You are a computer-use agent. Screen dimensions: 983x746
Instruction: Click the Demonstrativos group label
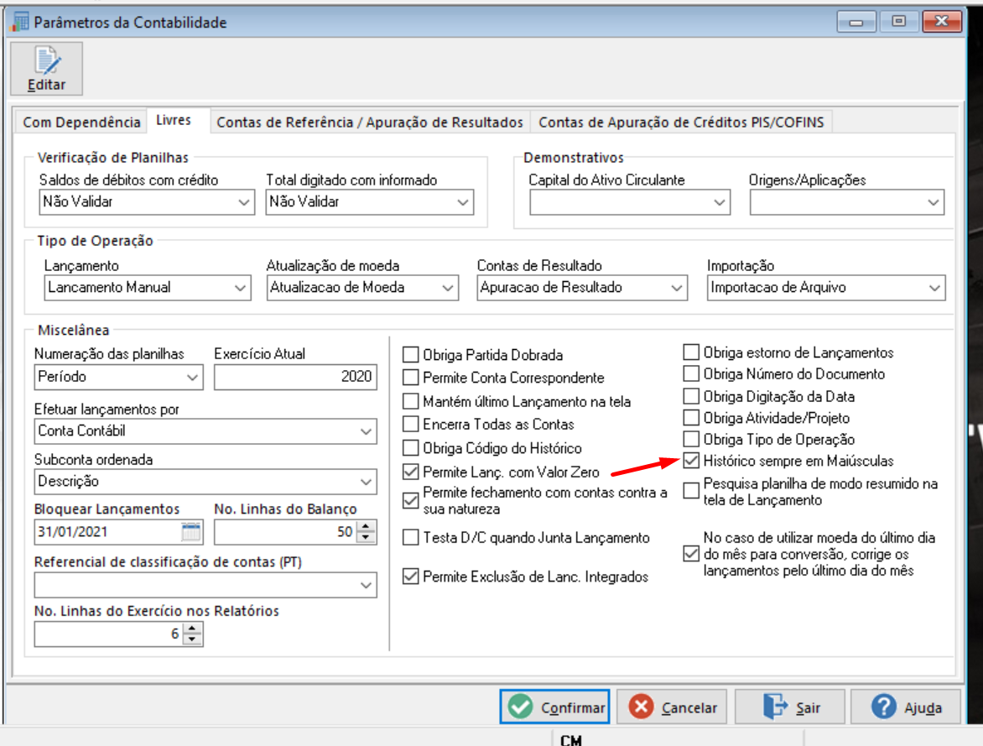[x=574, y=158]
